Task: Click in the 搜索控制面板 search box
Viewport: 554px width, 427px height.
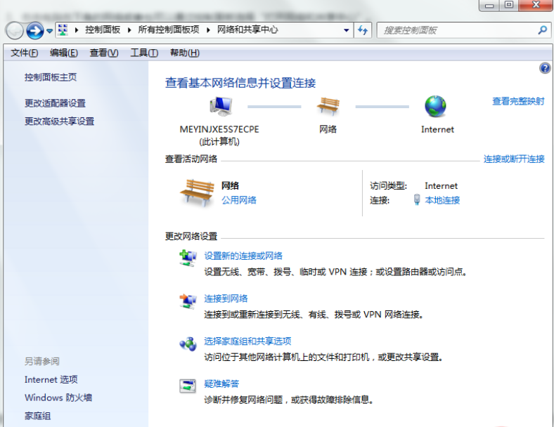Action: point(457,30)
